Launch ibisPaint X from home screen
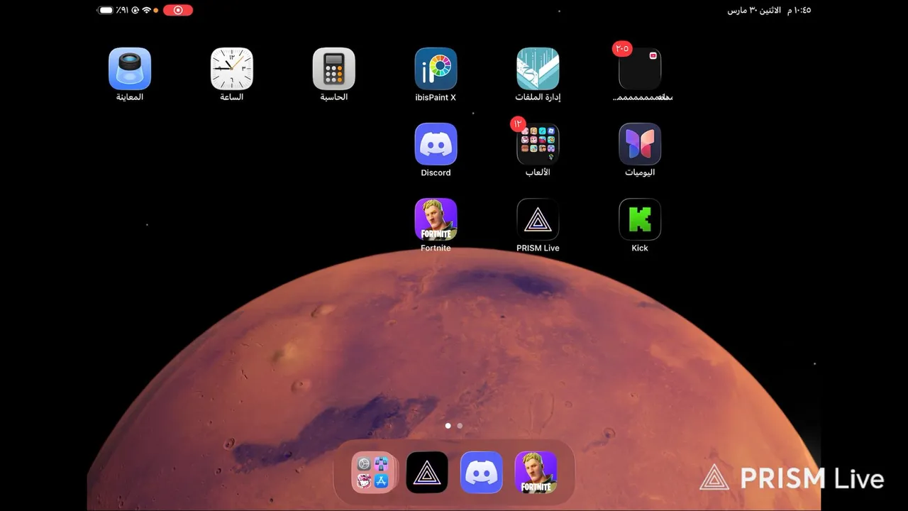This screenshot has width=908, height=511. tap(436, 69)
